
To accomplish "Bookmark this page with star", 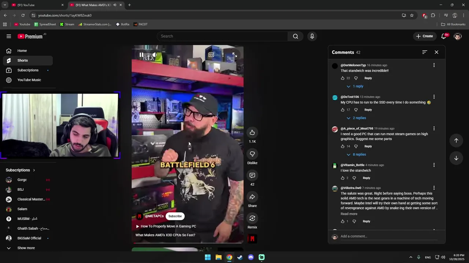I will 412,15.
